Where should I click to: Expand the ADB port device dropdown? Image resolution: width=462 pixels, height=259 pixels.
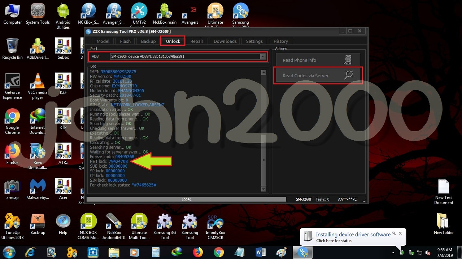click(263, 56)
